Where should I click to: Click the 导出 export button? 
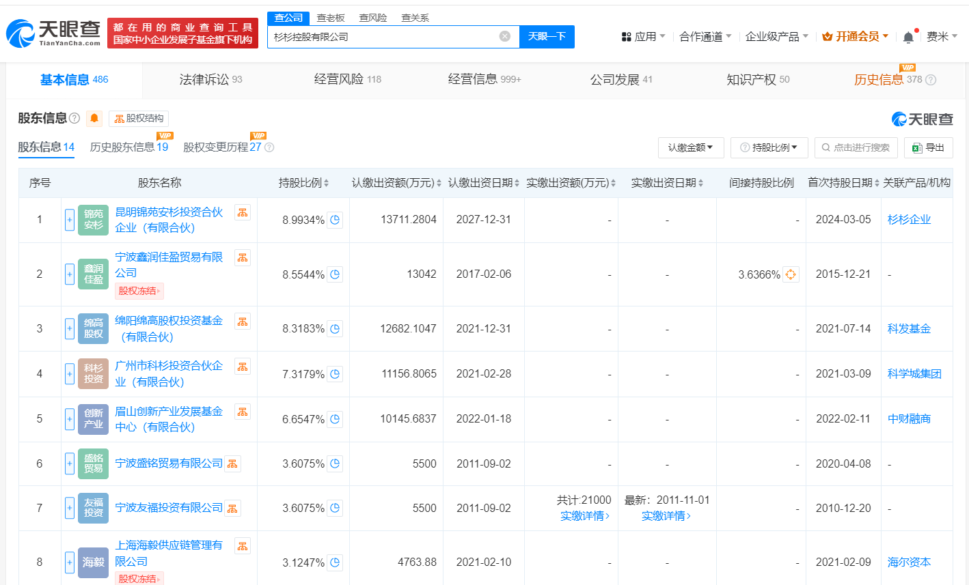click(x=928, y=147)
